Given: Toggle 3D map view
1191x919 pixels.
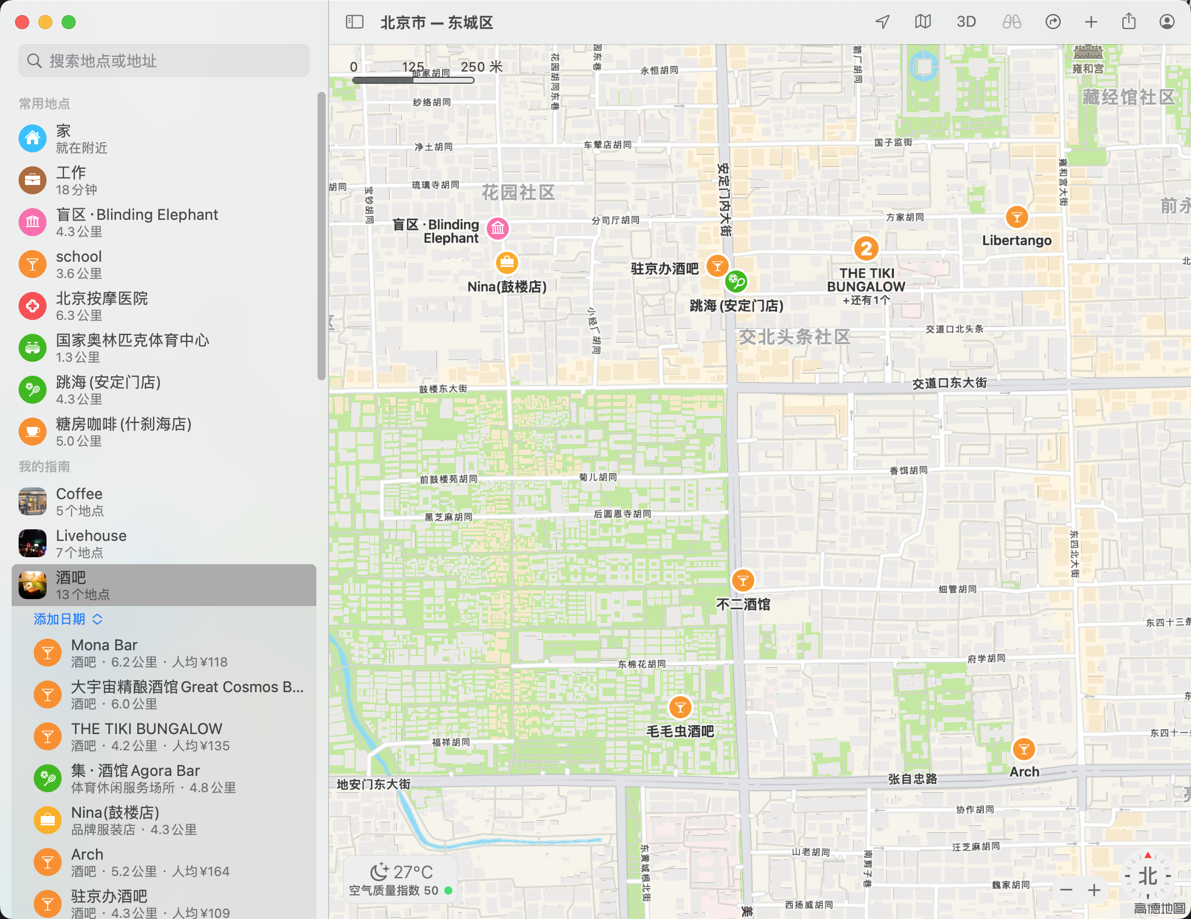Looking at the screenshot, I should tap(966, 22).
